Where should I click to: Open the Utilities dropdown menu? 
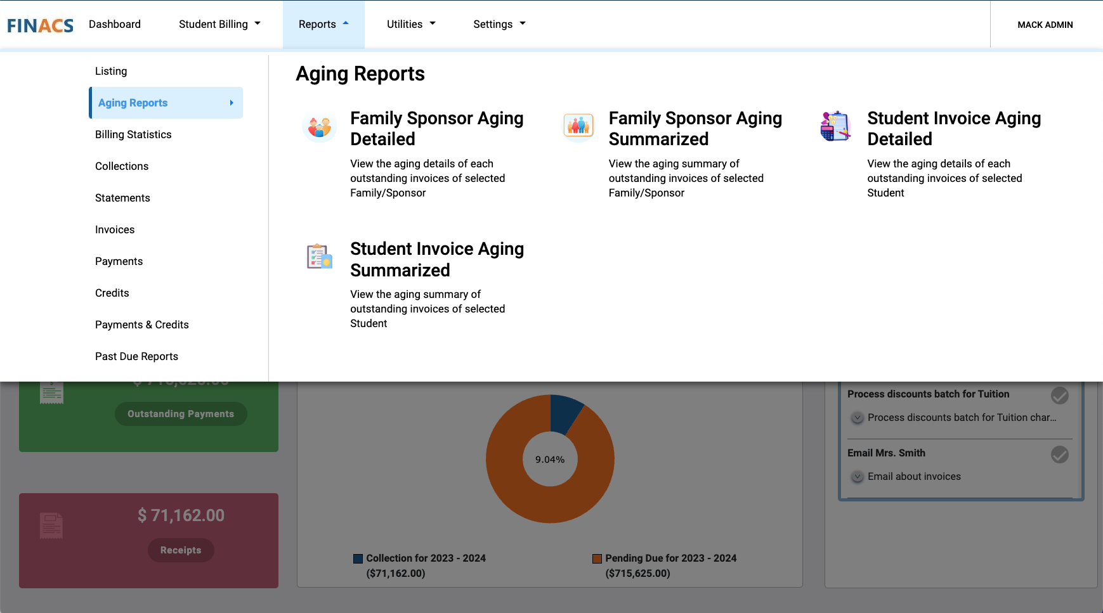(x=411, y=24)
